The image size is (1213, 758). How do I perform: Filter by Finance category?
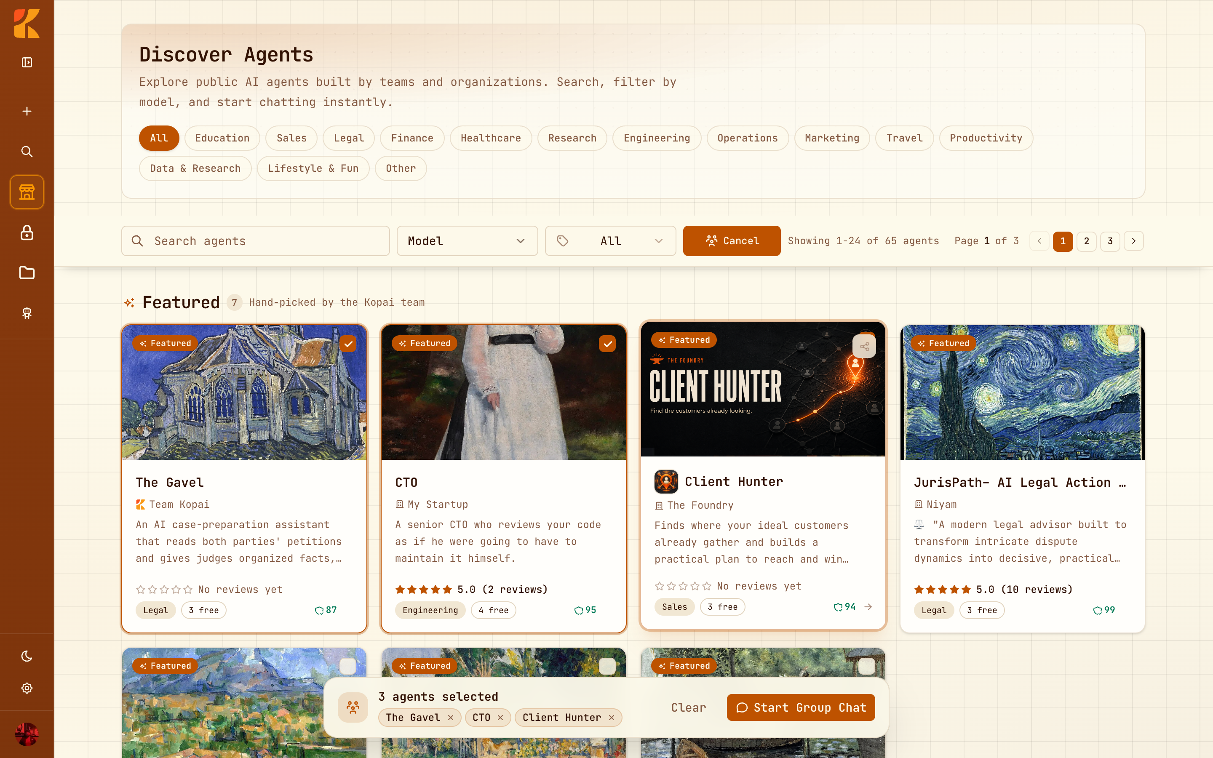tap(412, 138)
